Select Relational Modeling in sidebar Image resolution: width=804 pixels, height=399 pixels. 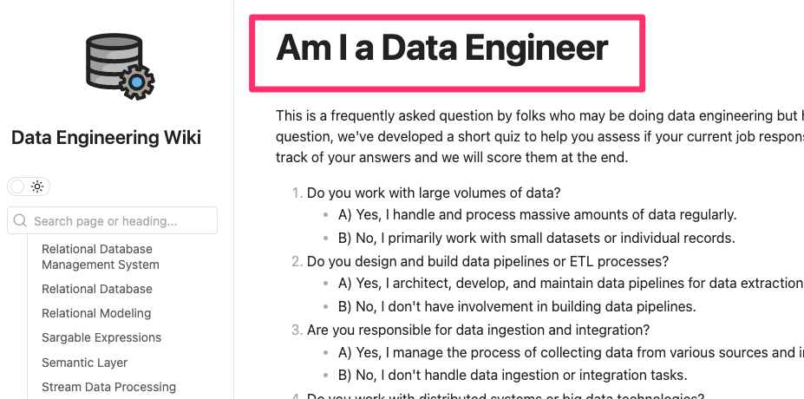(96, 313)
